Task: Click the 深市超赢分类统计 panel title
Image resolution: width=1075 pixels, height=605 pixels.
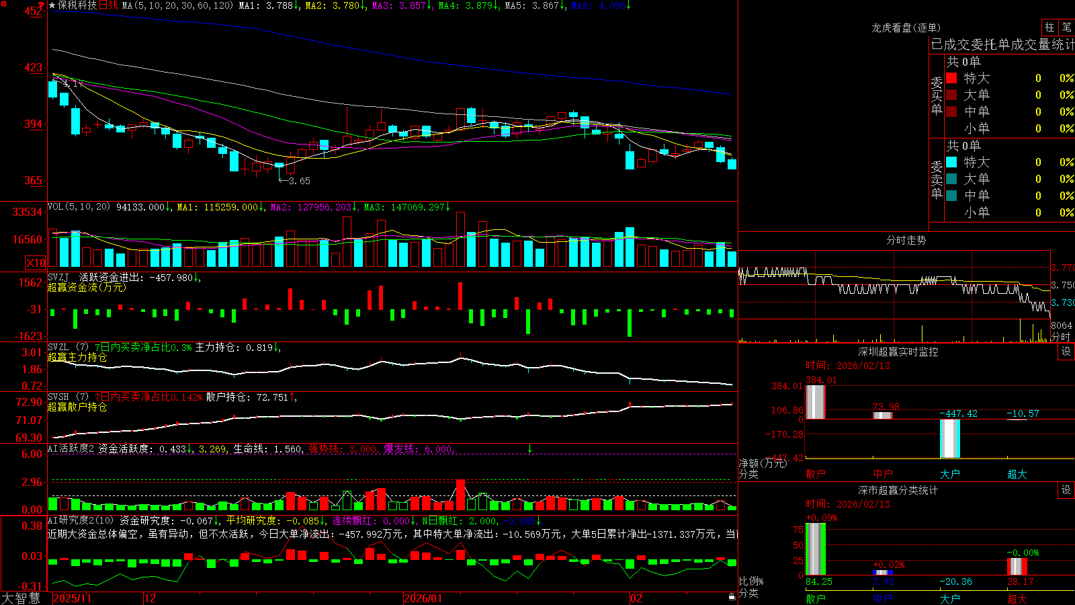Action: point(898,490)
